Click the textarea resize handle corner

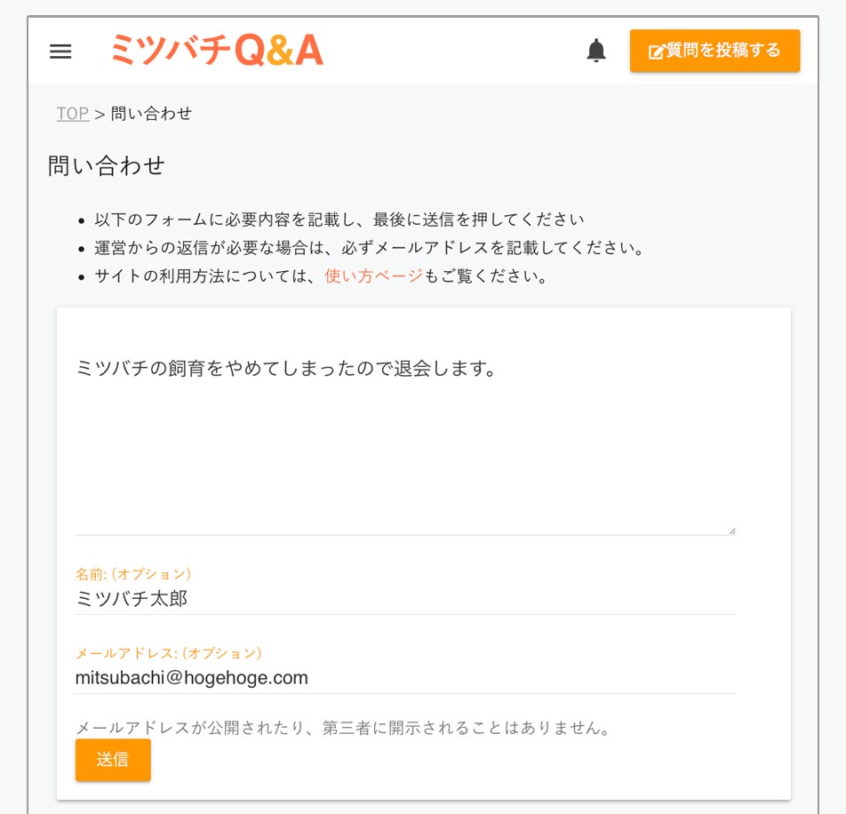click(731, 531)
